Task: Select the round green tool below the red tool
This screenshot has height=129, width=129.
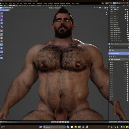Action: click(1, 41)
